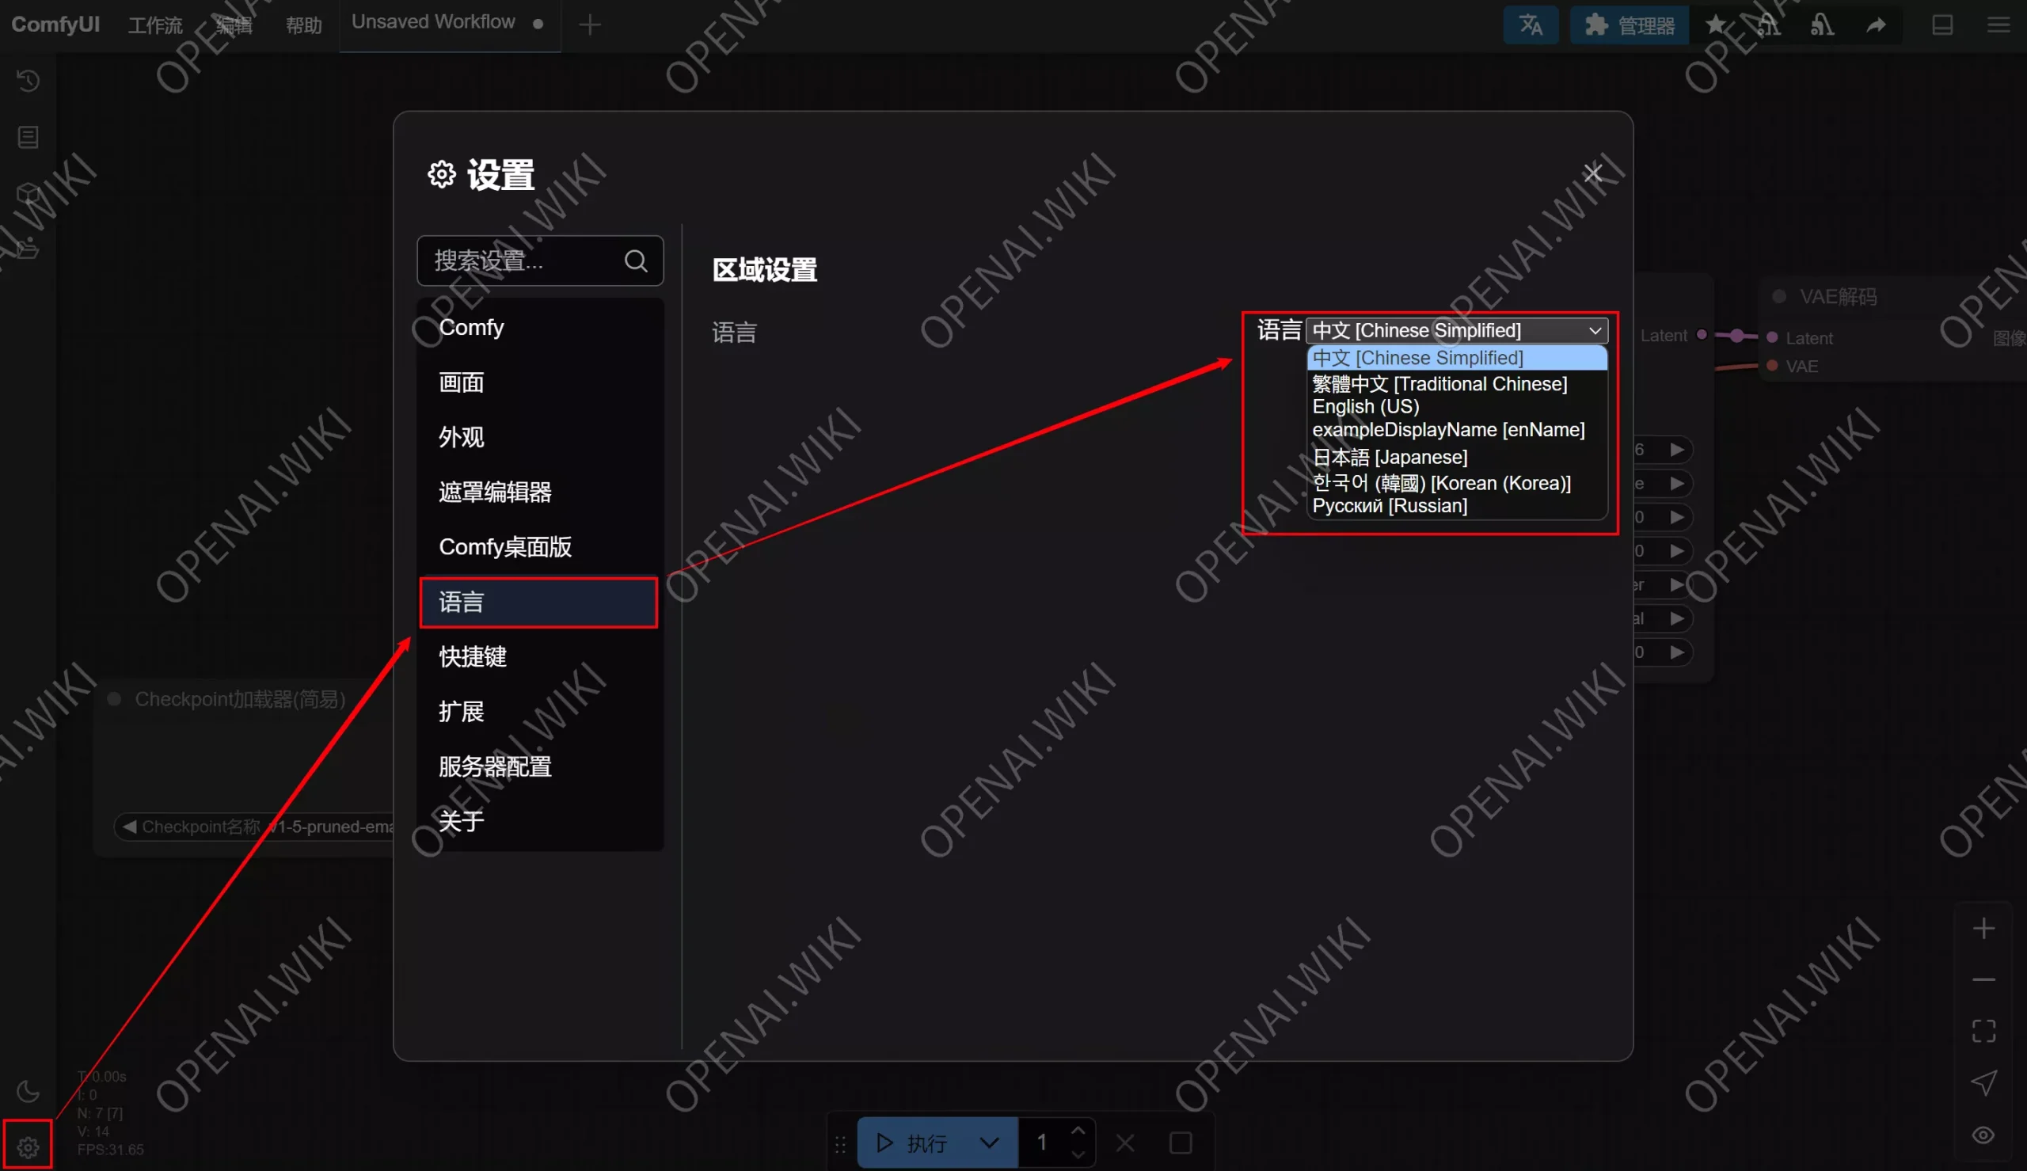
Task: Click the VAE解码 node title
Action: pyautogui.click(x=1838, y=297)
